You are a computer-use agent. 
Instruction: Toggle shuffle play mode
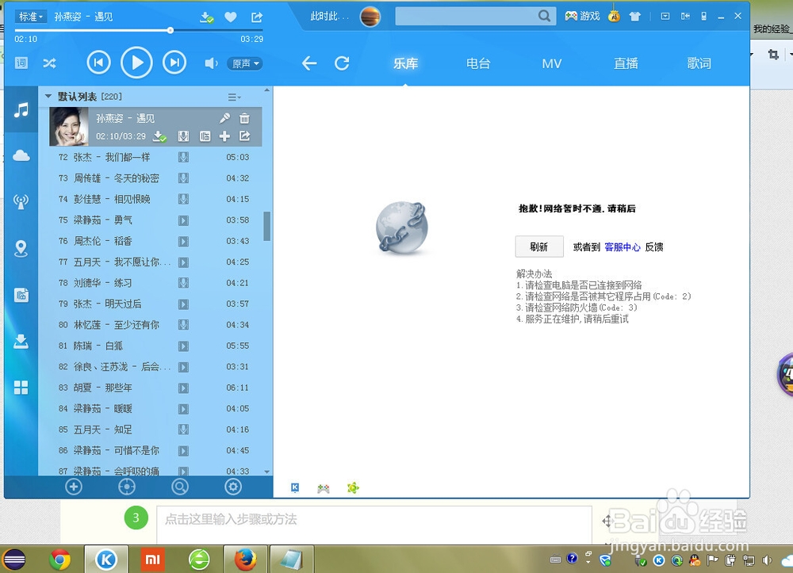point(49,63)
